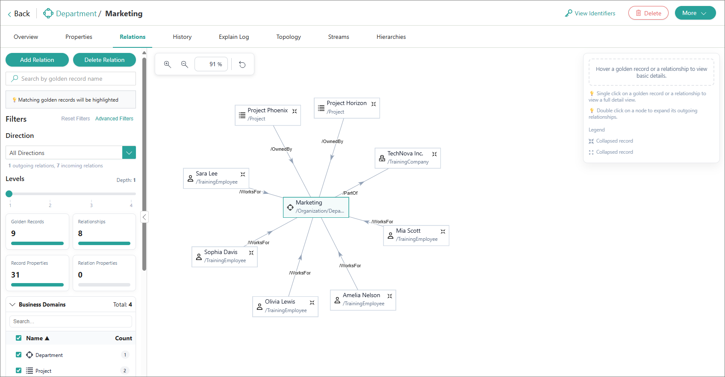Screen dimensions: 725x377
Task: Open the Explain Log tab
Action: click(x=234, y=37)
